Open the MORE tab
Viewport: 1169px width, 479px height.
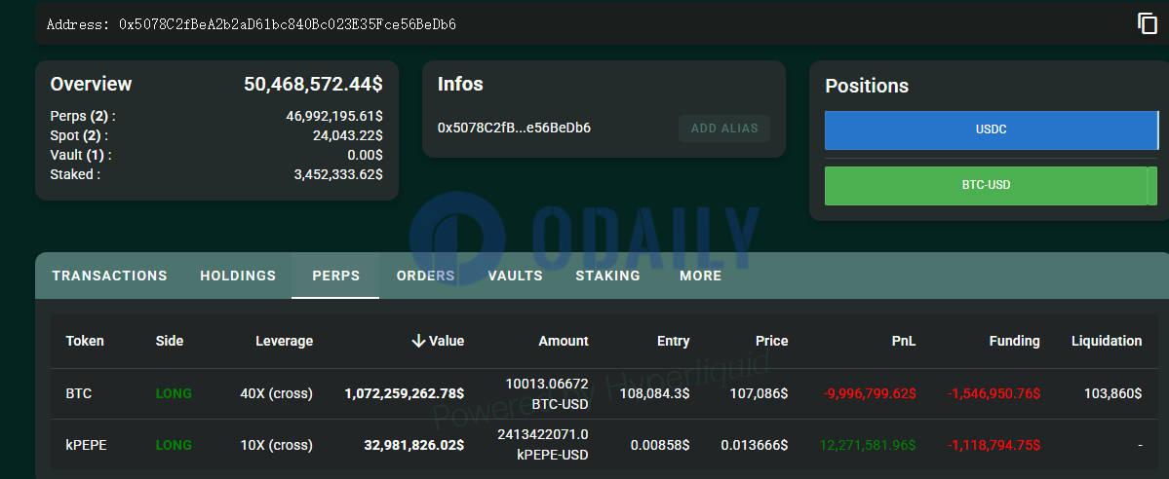click(701, 276)
